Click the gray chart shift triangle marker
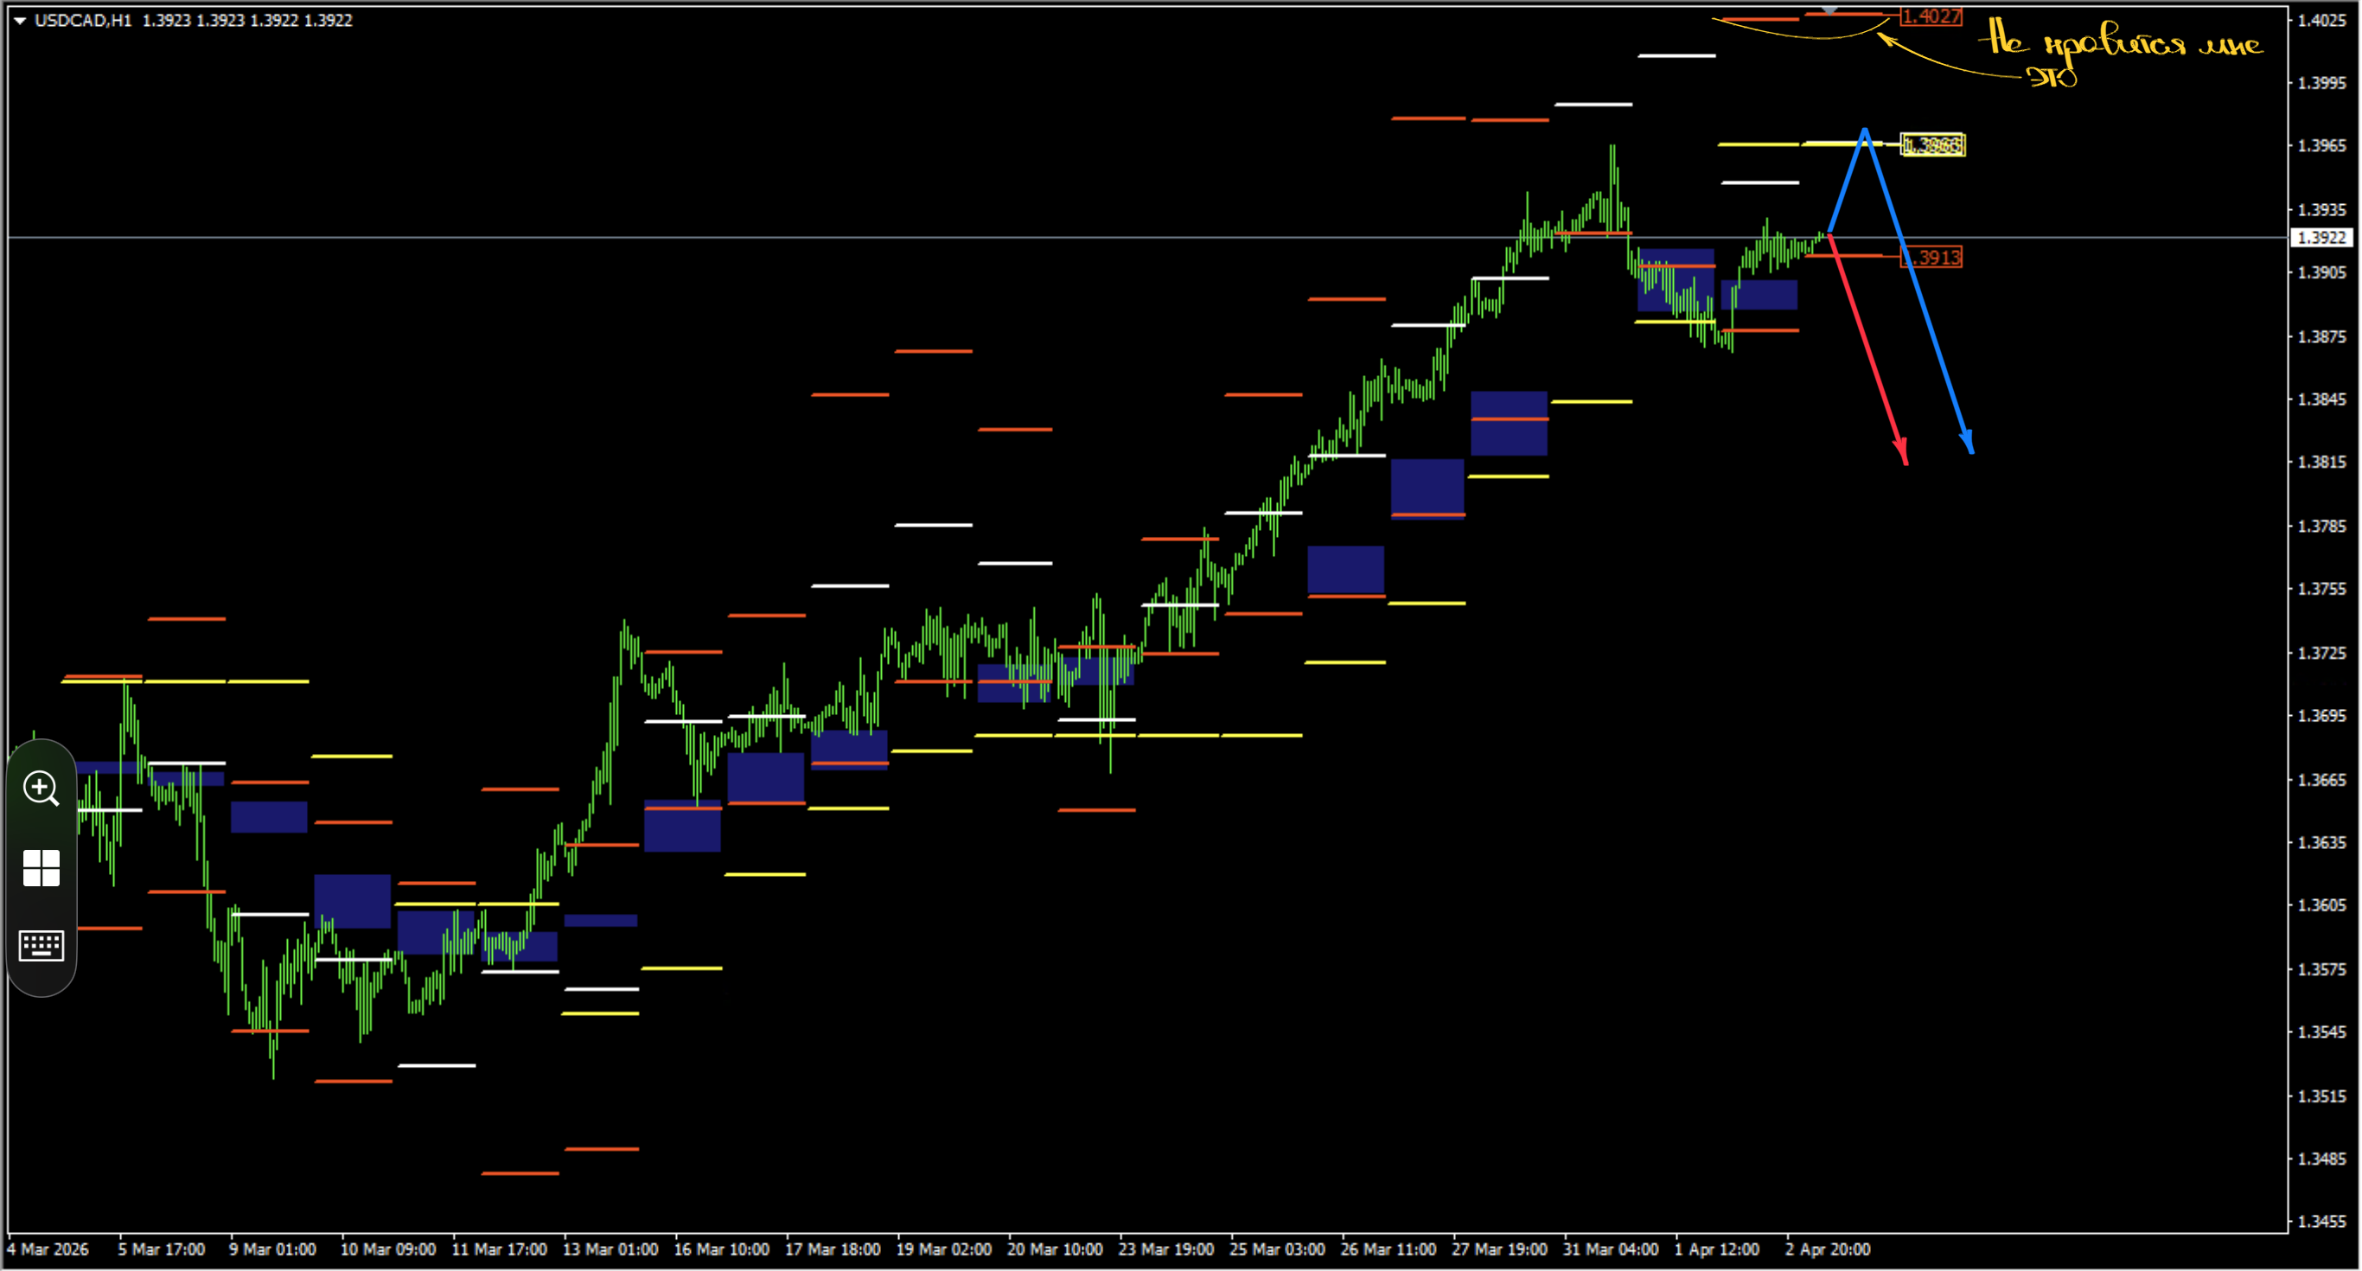 [x=1829, y=10]
